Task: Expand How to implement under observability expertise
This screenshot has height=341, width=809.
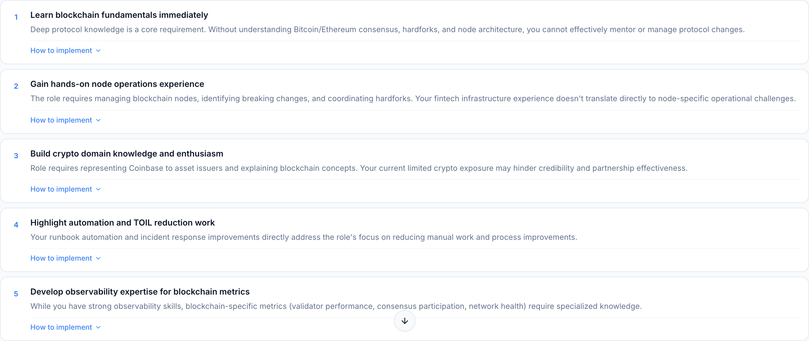Action: tap(61, 327)
